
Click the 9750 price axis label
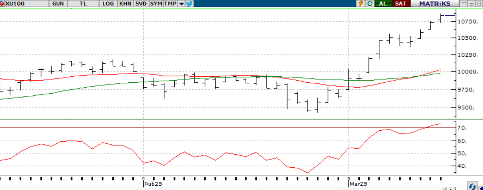[466, 89]
